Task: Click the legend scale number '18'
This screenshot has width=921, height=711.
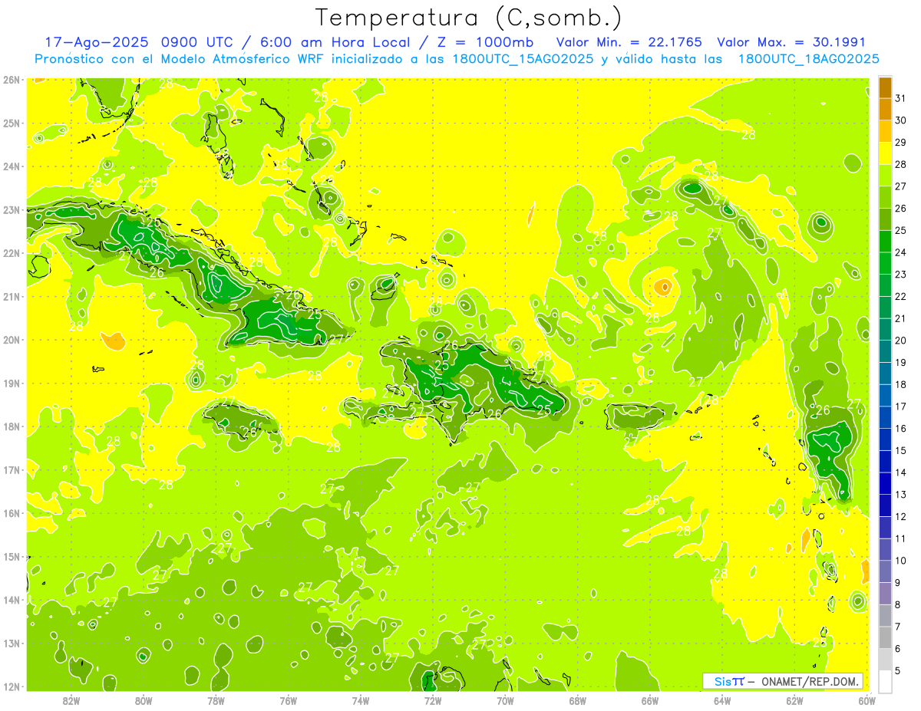Action: (901, 384)
